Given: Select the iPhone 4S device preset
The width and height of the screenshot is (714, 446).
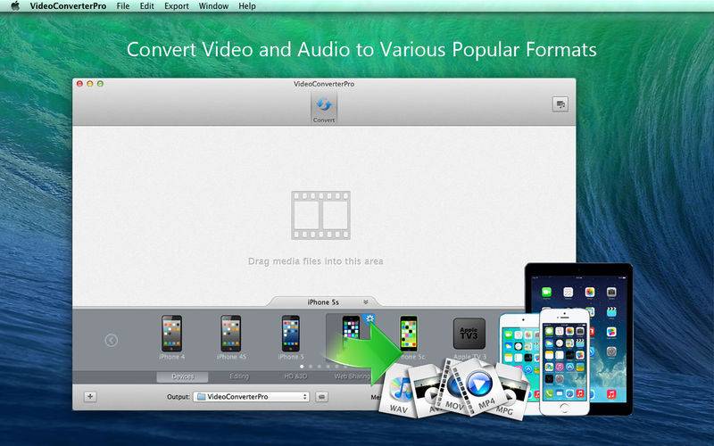Looking at the screenshot, I should click(231, 337).
